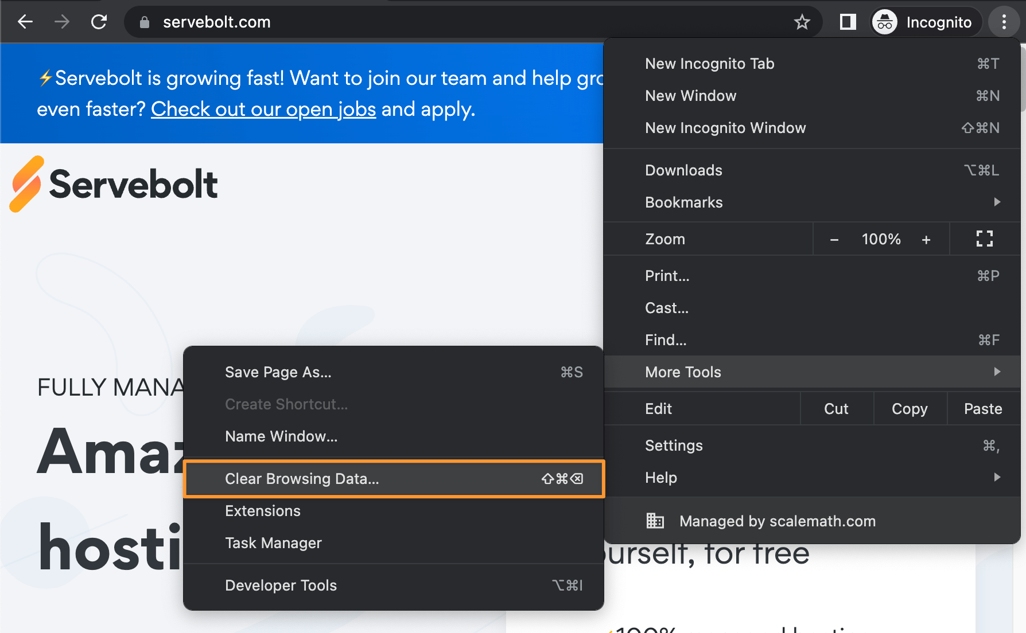Increase zoom with the plus button

926,240
